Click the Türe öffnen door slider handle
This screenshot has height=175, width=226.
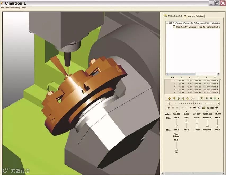176,150
